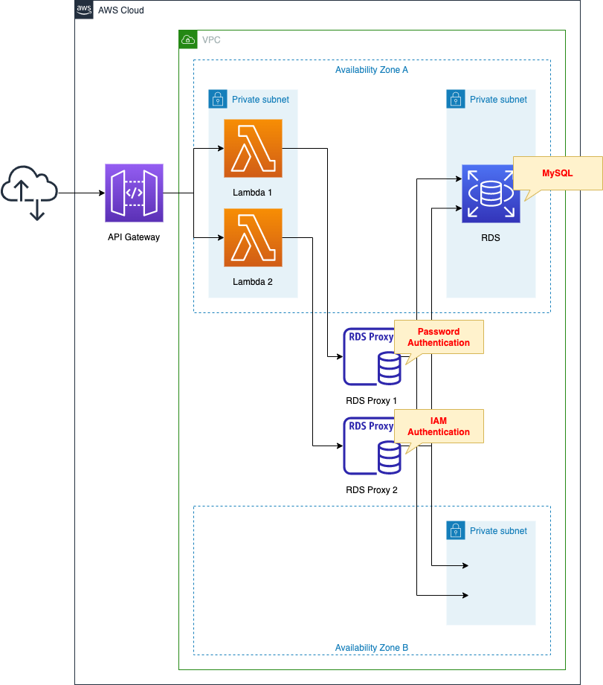Viewport: 603px width, 685px height.
Task: Click the lock icon of Lambda's private subnet
Action: point(217,99)
